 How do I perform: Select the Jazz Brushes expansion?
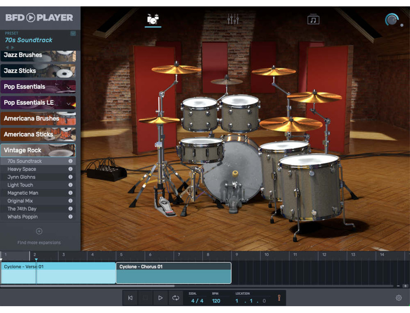38,56
